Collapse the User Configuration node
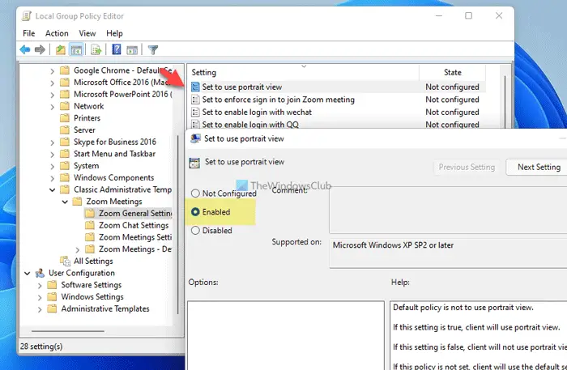 pos(27,273)
